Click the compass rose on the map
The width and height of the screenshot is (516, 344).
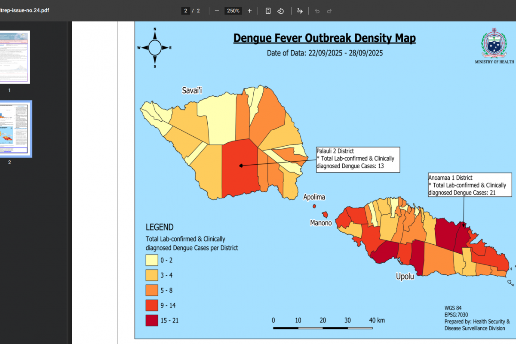[155, 47]
